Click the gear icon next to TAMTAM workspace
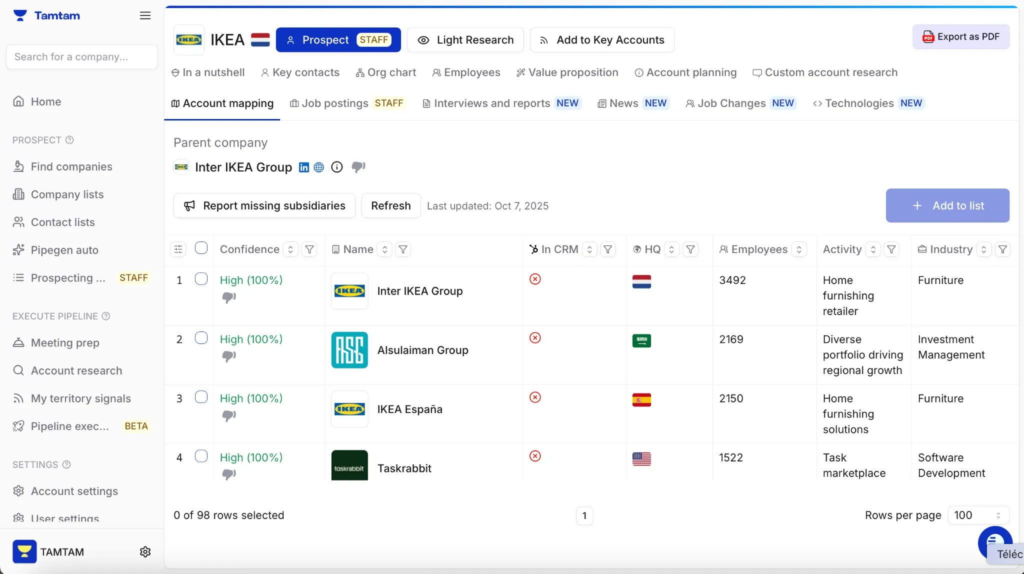Image resolution: width=1024 pixels, height=574 pixels. pyautogui.click(x=145, y=551)
